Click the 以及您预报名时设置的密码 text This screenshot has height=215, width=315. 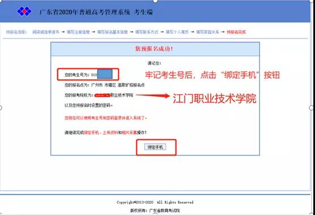tap(88, 105)
